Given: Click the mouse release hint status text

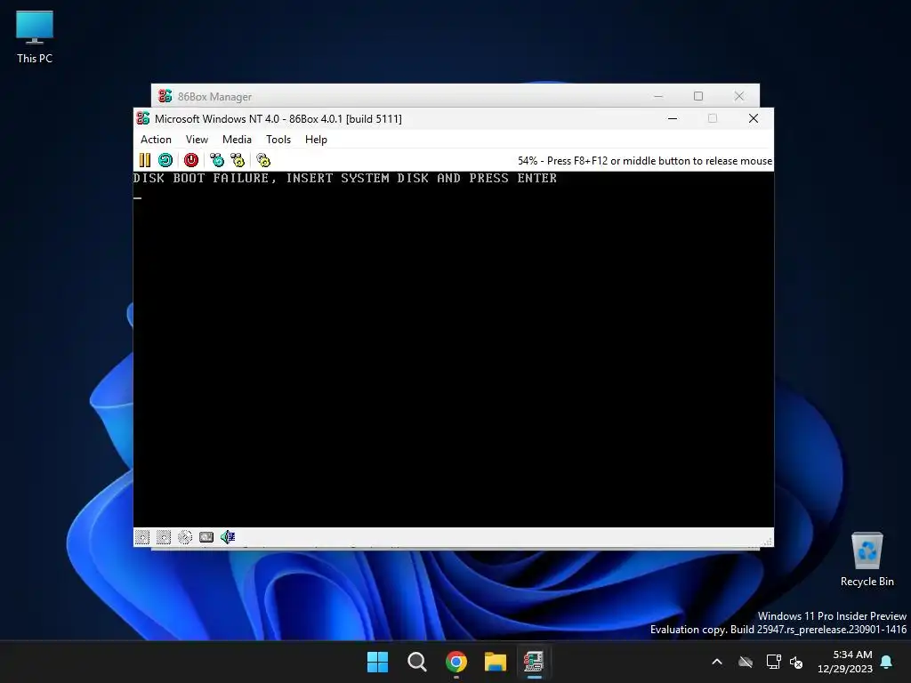Looking at the screenshot, I should (x=645, y=161).
